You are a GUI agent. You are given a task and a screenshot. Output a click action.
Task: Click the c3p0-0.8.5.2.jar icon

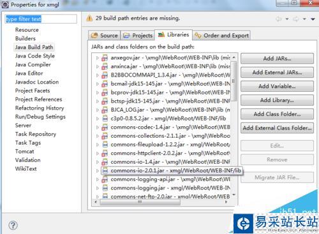(105, 119)
